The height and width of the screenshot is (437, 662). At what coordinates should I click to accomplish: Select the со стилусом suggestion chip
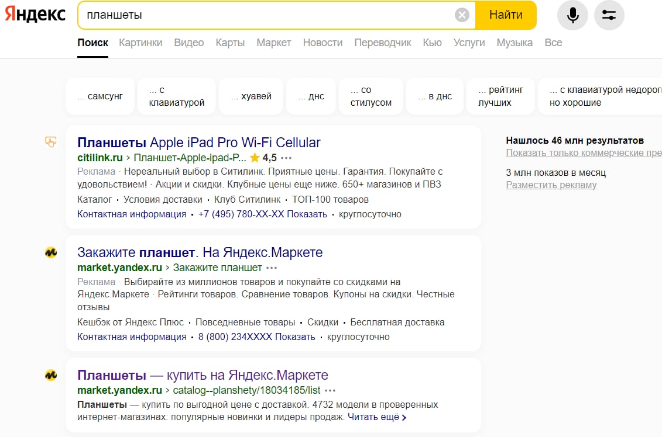[371, 96]
